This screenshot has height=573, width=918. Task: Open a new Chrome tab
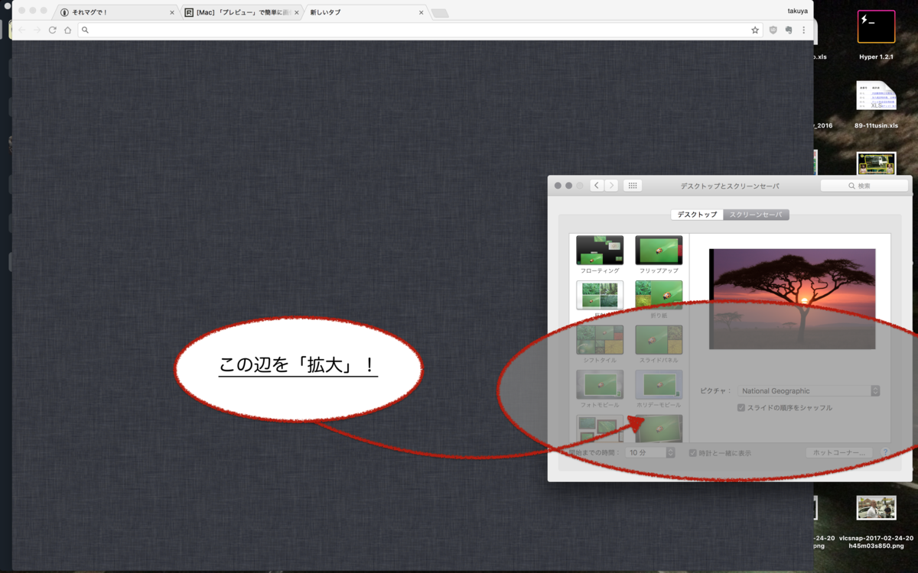(x=440, y=13)
